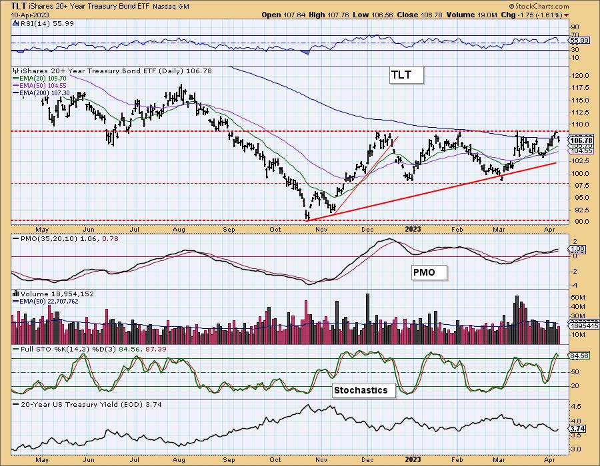Click the 120.0 price axis label
Image resolution: width=600 pixels, height=466 pixels.
pyautogui.click(x=580, y=76)
